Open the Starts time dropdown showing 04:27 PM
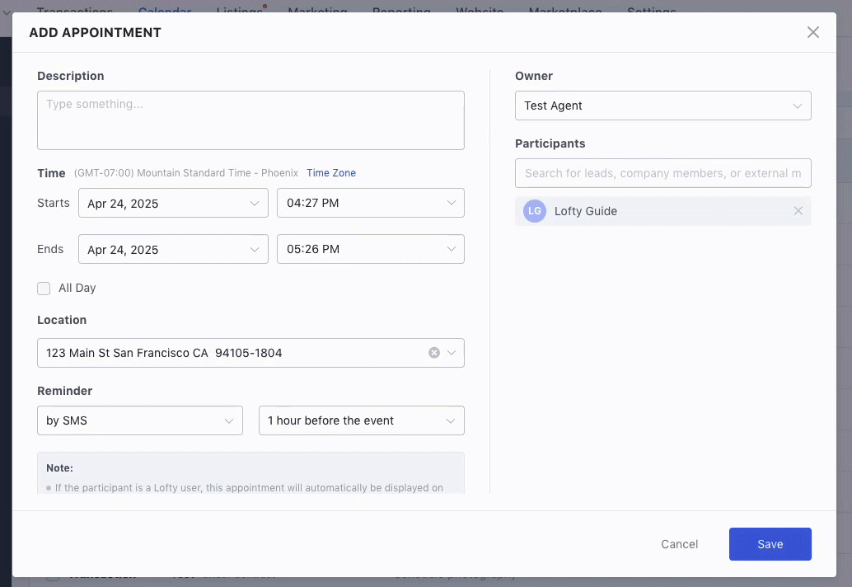 tap(370, 203)
